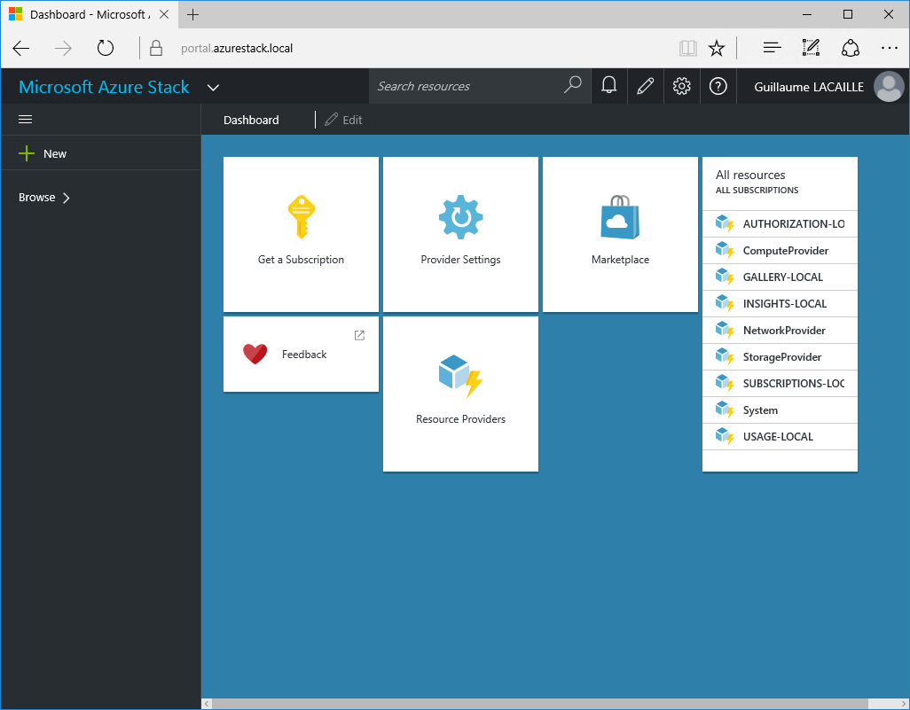Click the pencil customize icon in top bar
910x710 pixels.
click(x=646, y=86)
